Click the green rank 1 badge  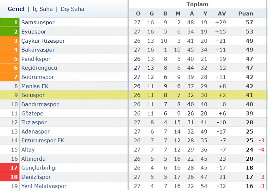(x=10, y=22)
